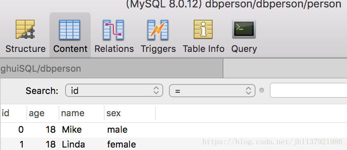Select the ghuiSQL/dbperson connection tab
This screenshot has height=150, width=347.
click(111, 68)
